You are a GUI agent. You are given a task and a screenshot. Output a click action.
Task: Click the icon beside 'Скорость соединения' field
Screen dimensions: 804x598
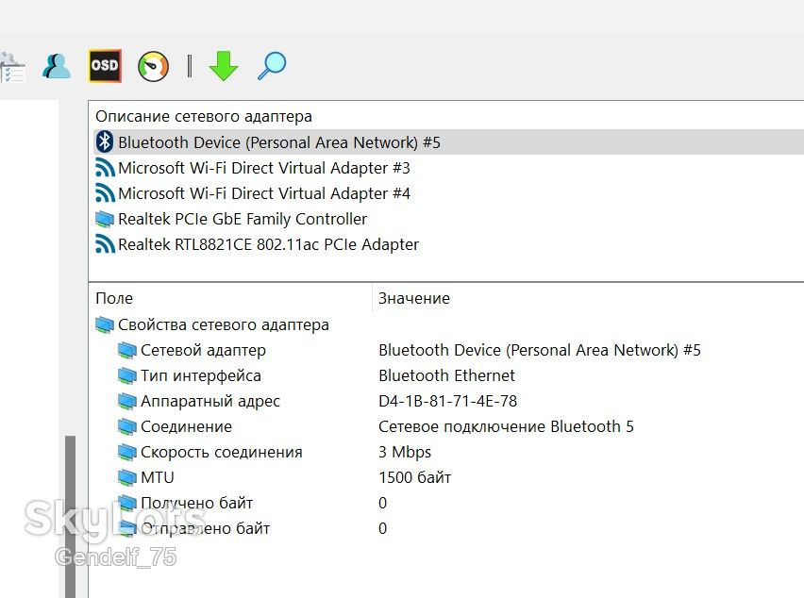[127, 452]
